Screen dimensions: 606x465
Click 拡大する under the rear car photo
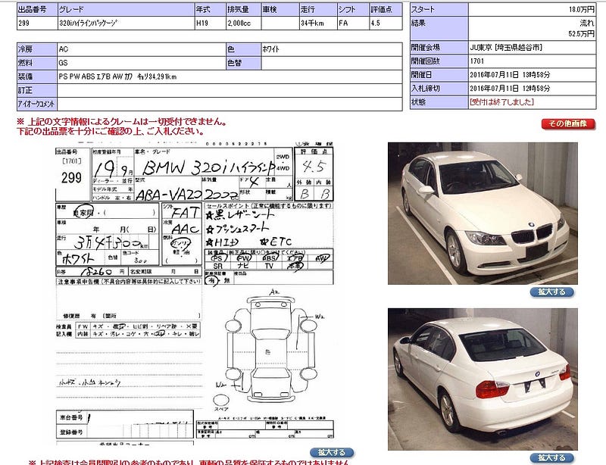[x=551, y=458]
